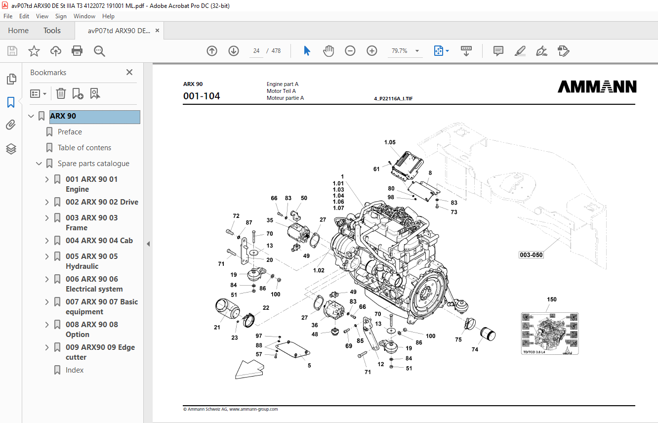
Task: Open the layers panel icon
Action: [x=11, y=149]
